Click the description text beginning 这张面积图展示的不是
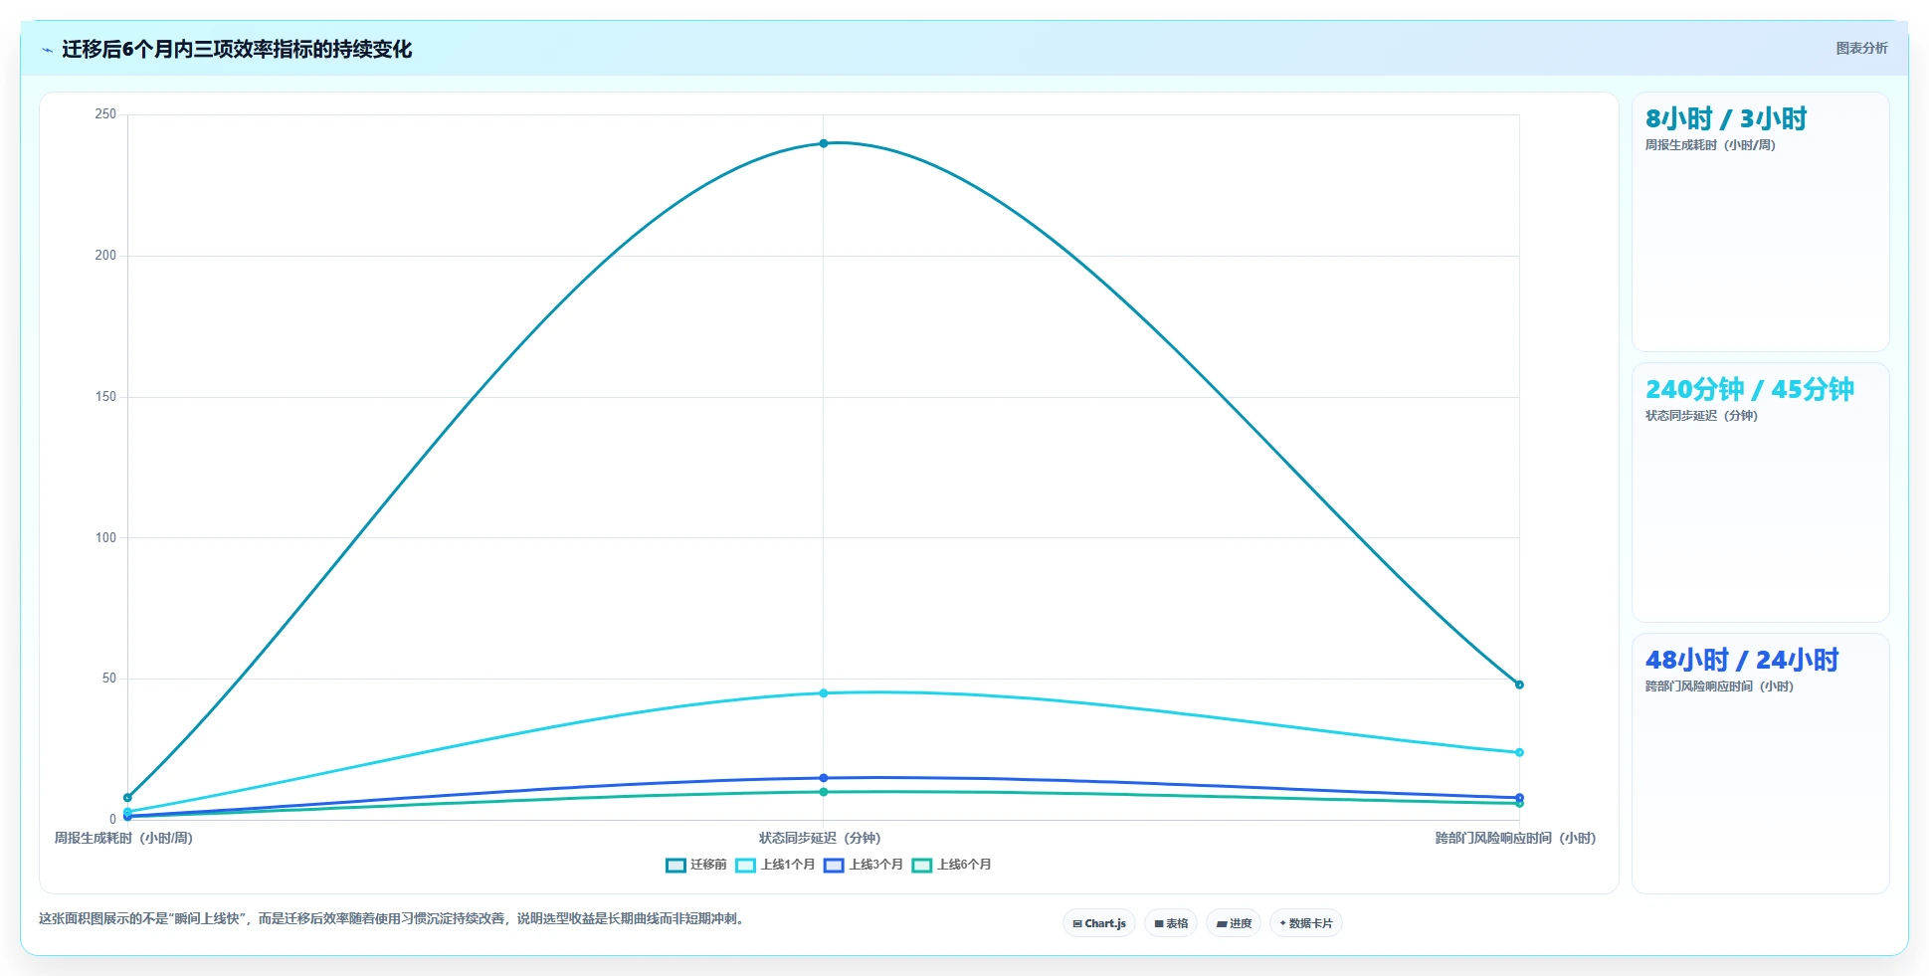 pos(392,918)
